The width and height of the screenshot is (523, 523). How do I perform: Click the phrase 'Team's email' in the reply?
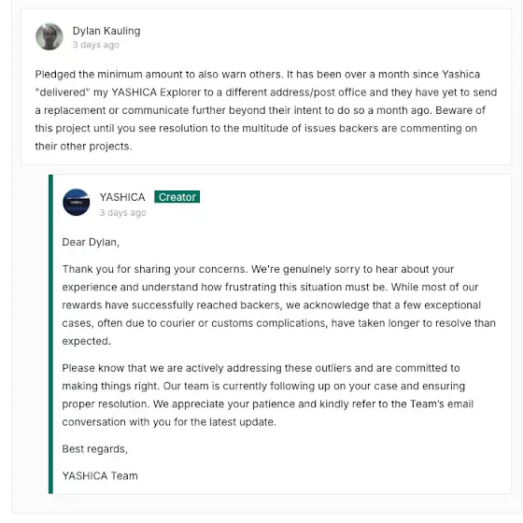coord(442,403)
